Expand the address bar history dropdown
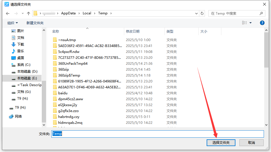 (x=196, y=13)
